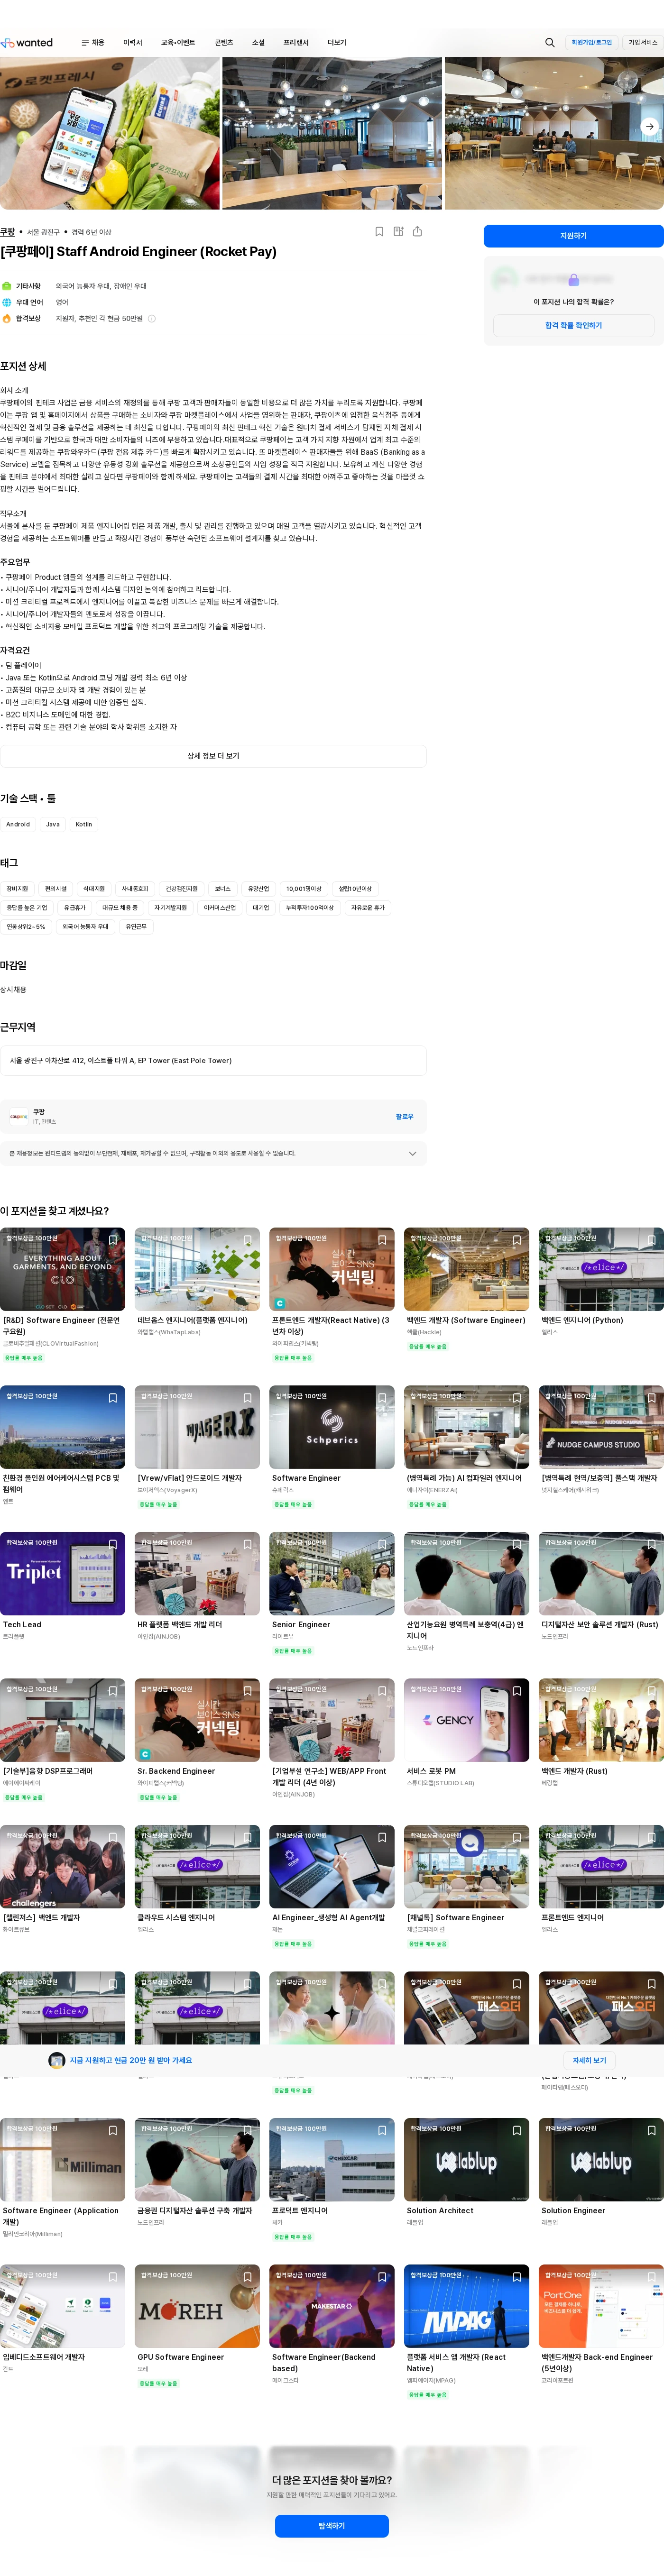Open 기업 서비스 link
664x2576 pixels.
tap(643, 43)
